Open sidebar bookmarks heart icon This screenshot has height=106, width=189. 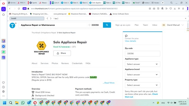(x=4, y=83)
